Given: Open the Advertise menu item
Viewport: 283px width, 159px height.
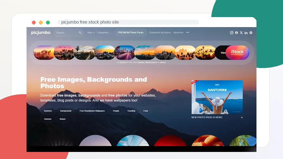Looking at the screenshot, I should pos(178,32).
